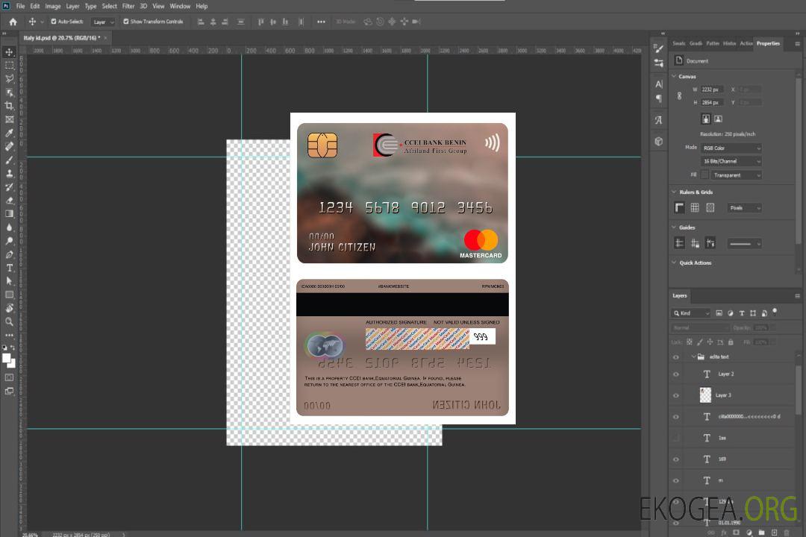Click the delete layer trash icon

pos(787,533)
